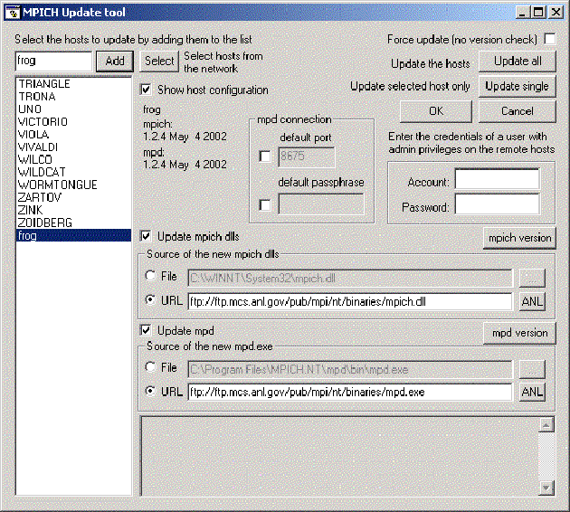570x512 pixels.
Task: Click the default port field showing 8675
Action: point(307,157)
